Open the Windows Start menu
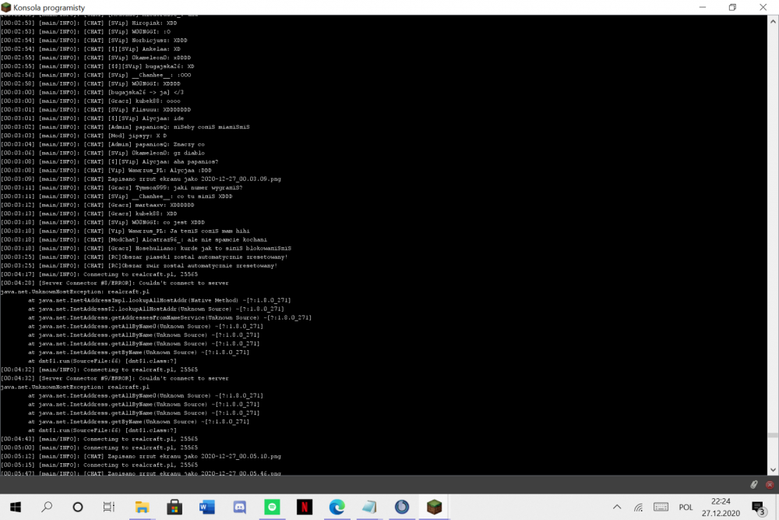Viewport: 779px width, 520px height. (14, 507)
